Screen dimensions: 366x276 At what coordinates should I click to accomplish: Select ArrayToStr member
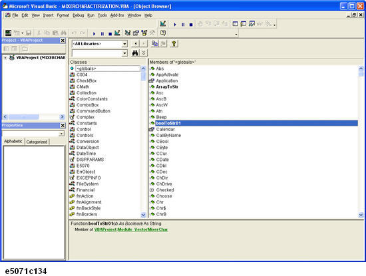tap(167, 86)
